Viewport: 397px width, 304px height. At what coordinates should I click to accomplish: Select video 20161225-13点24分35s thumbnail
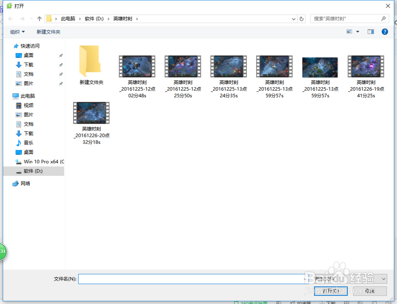tap(229, 67)
